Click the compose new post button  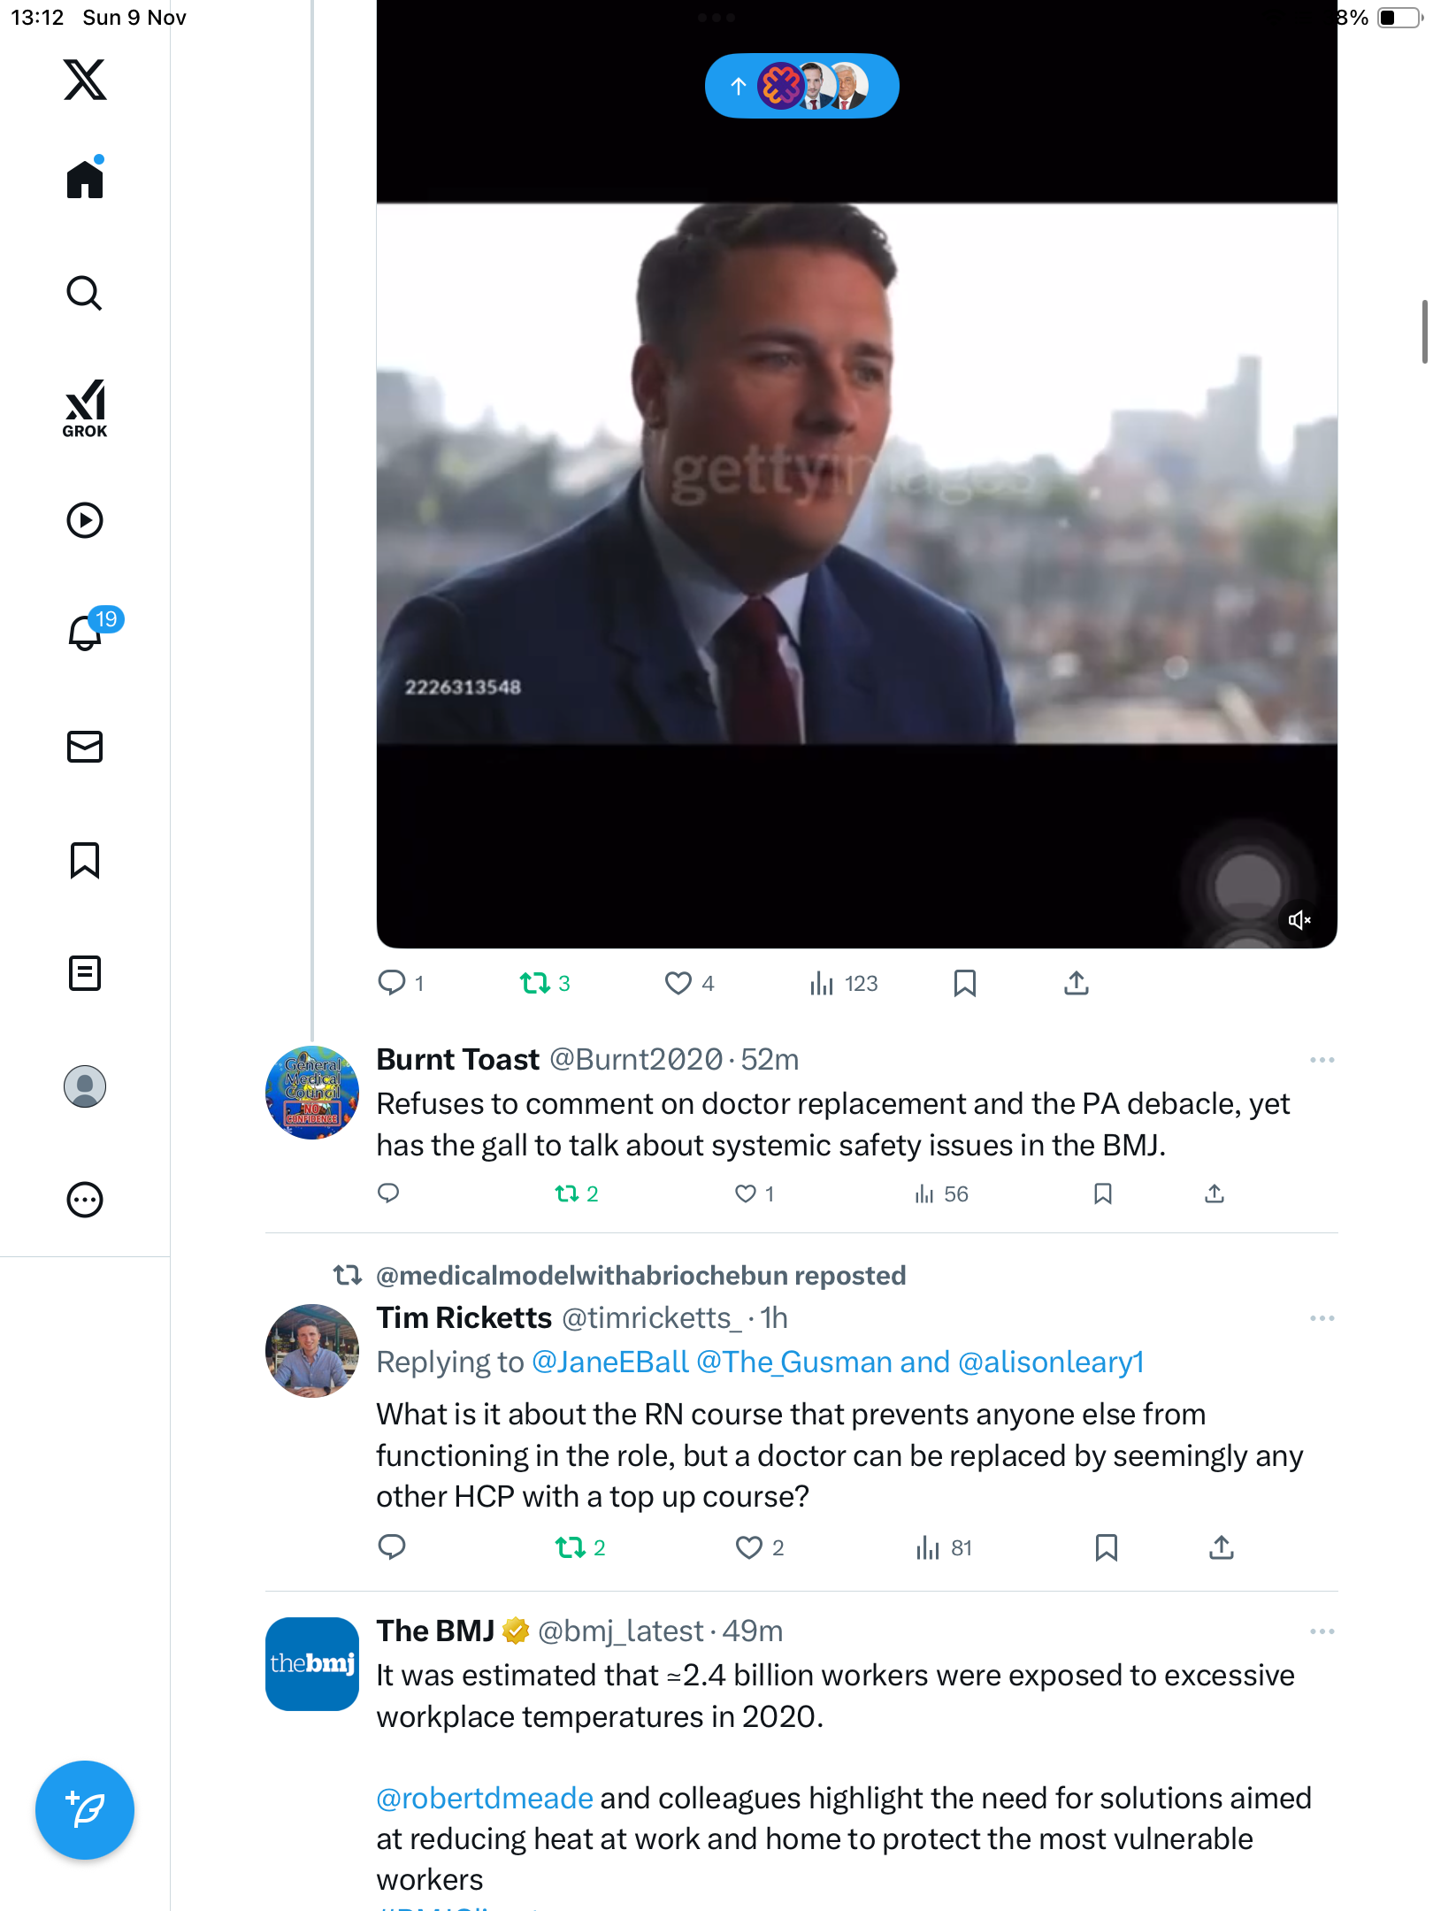85,1809
